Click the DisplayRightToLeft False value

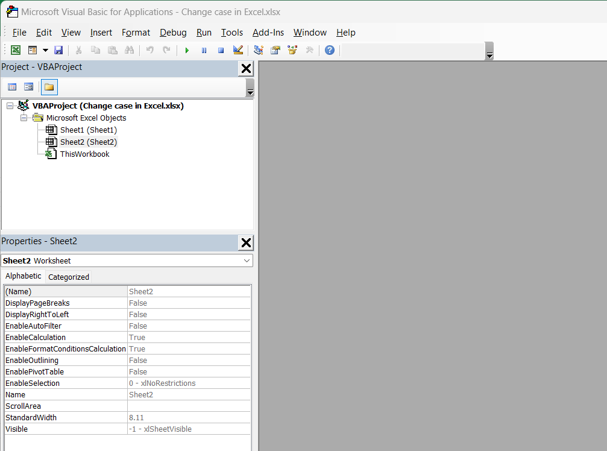click(x=189, y=314)
